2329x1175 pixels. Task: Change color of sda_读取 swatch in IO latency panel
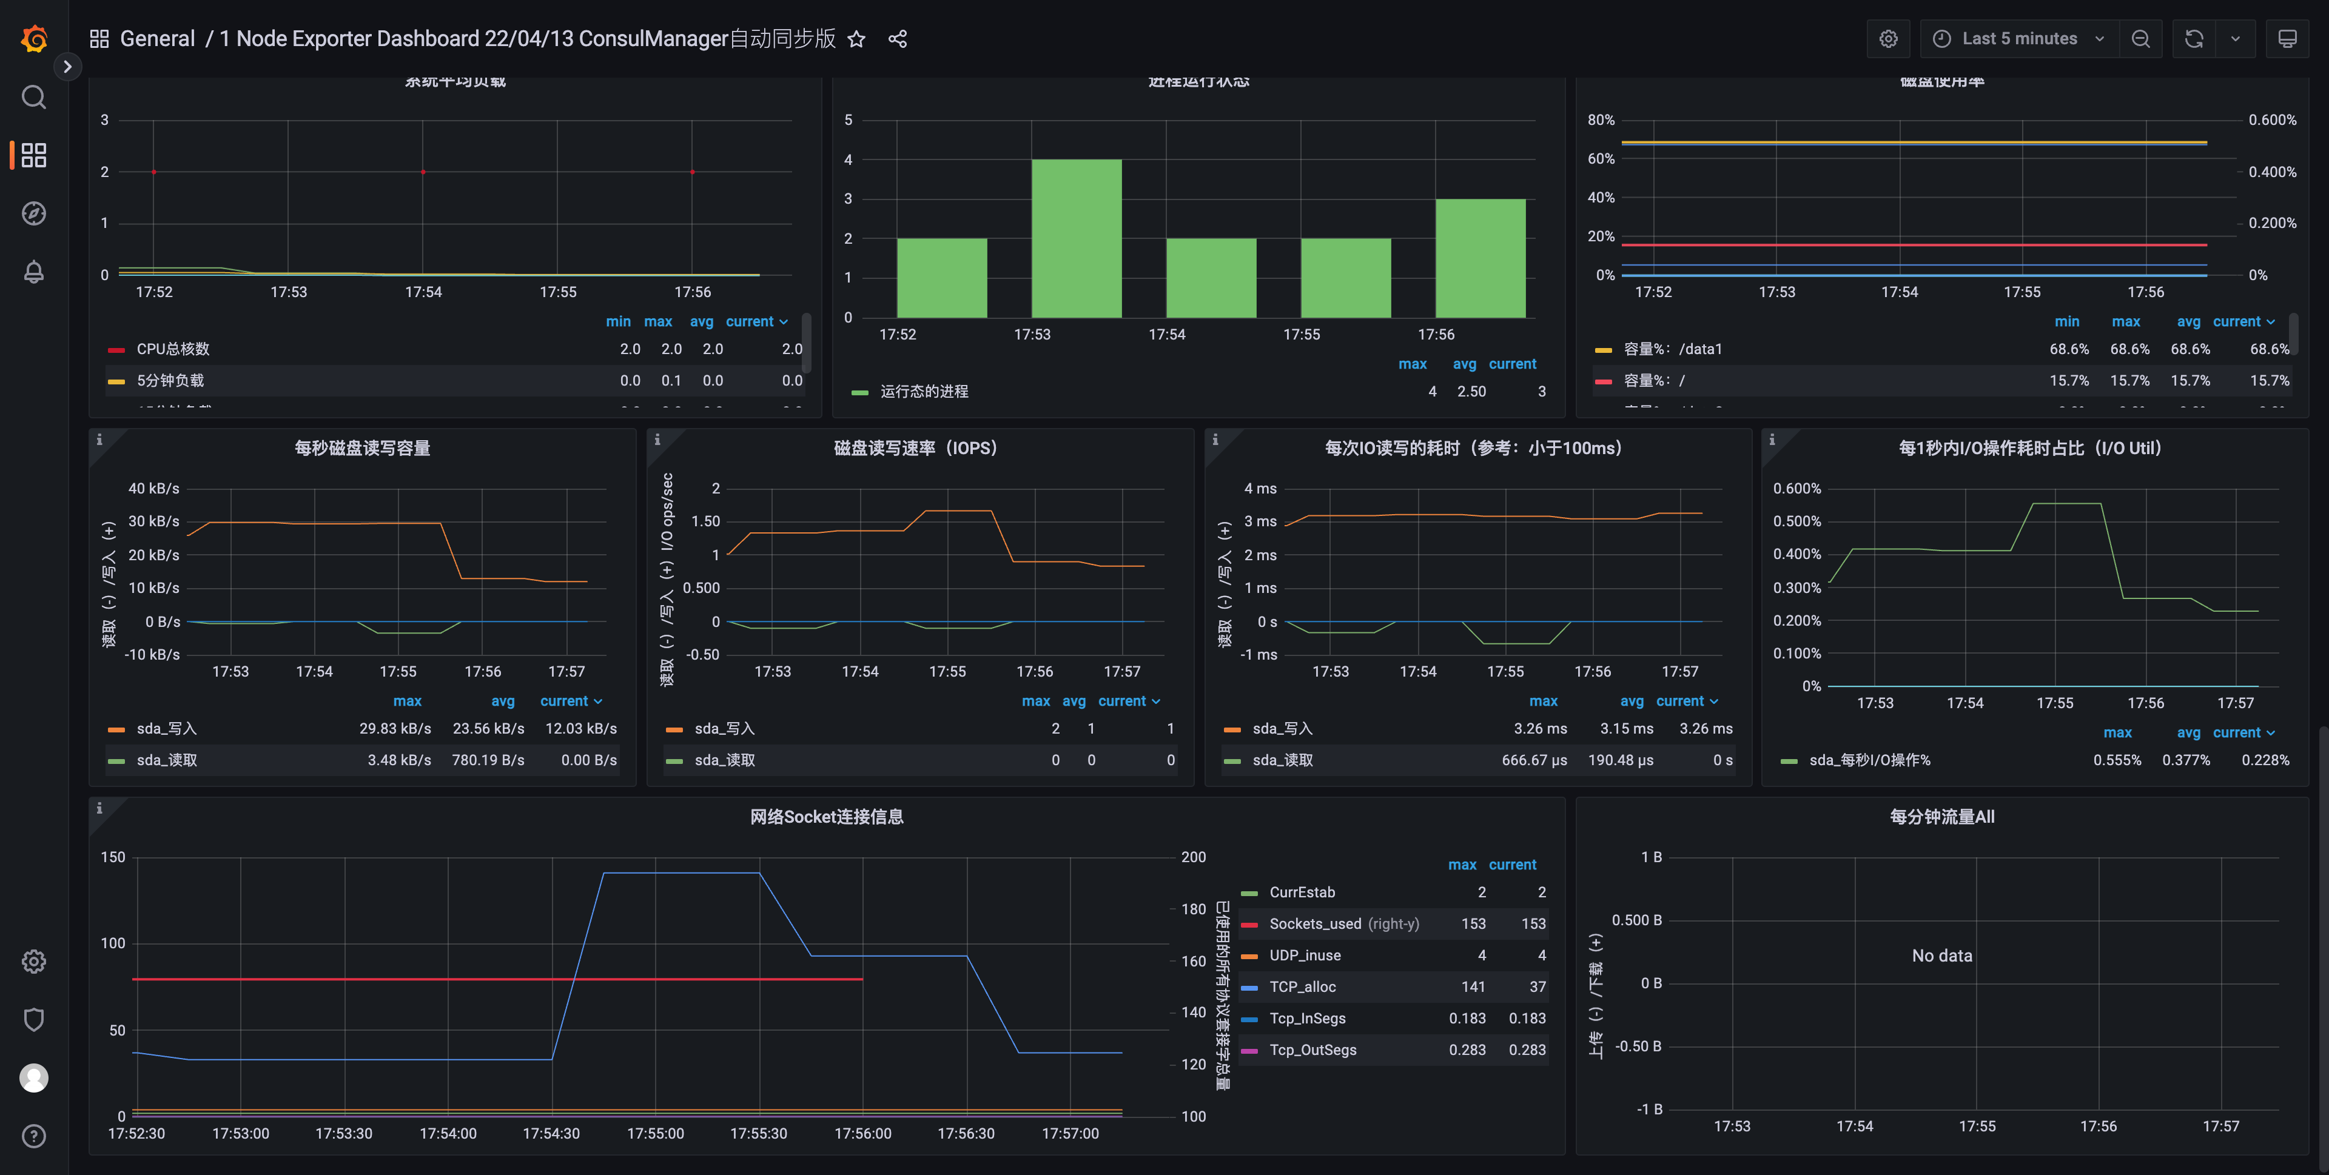tap(1231, 762)
